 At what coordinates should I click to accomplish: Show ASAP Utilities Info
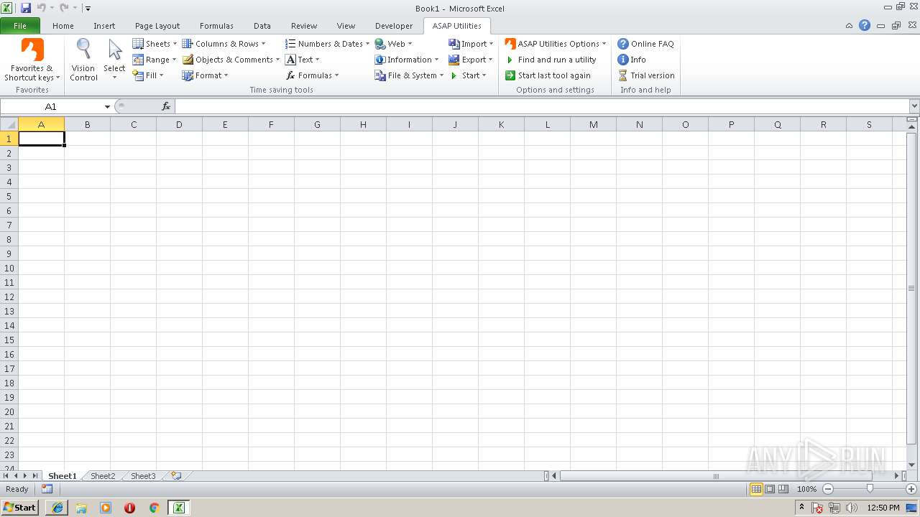(632, 60)
